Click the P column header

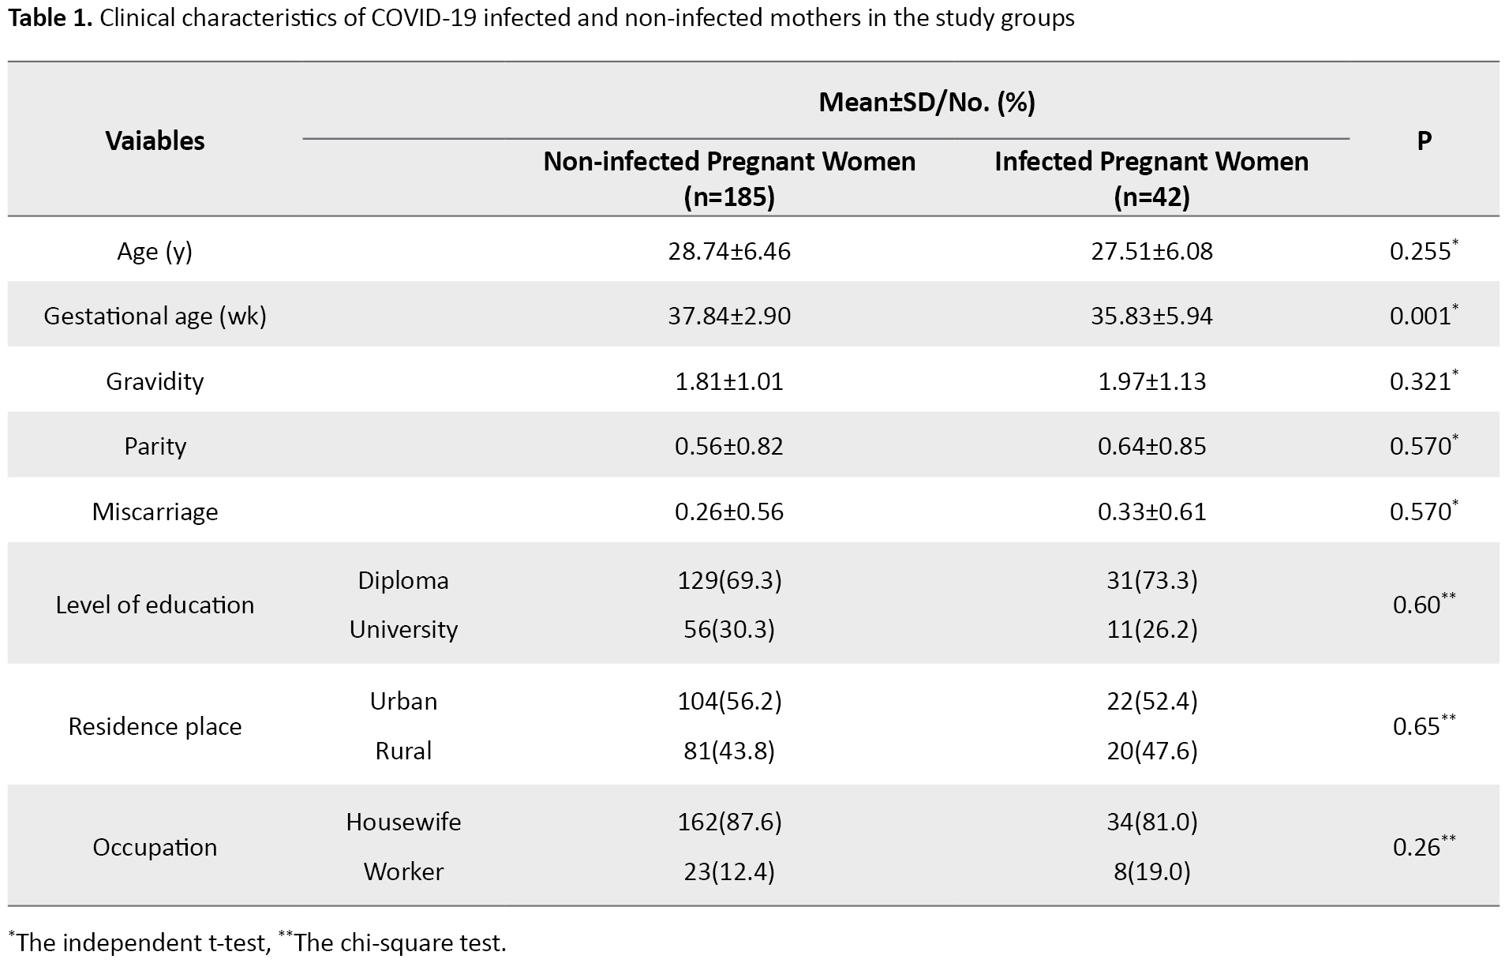coord(1424,141)
